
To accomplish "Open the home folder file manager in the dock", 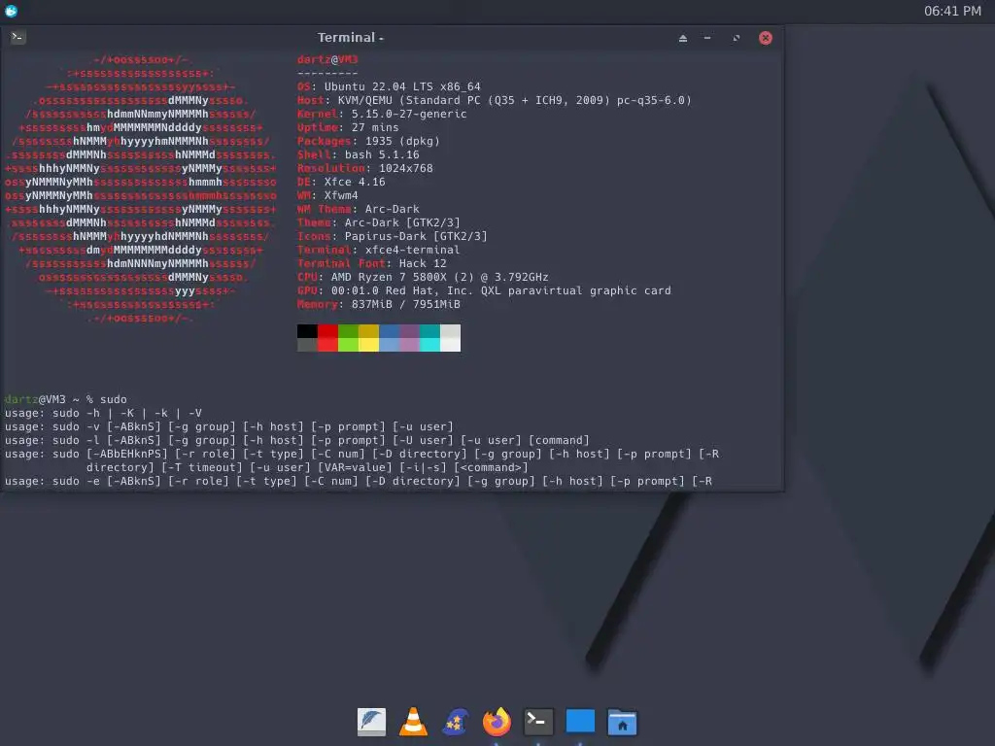I will (622, 722).
